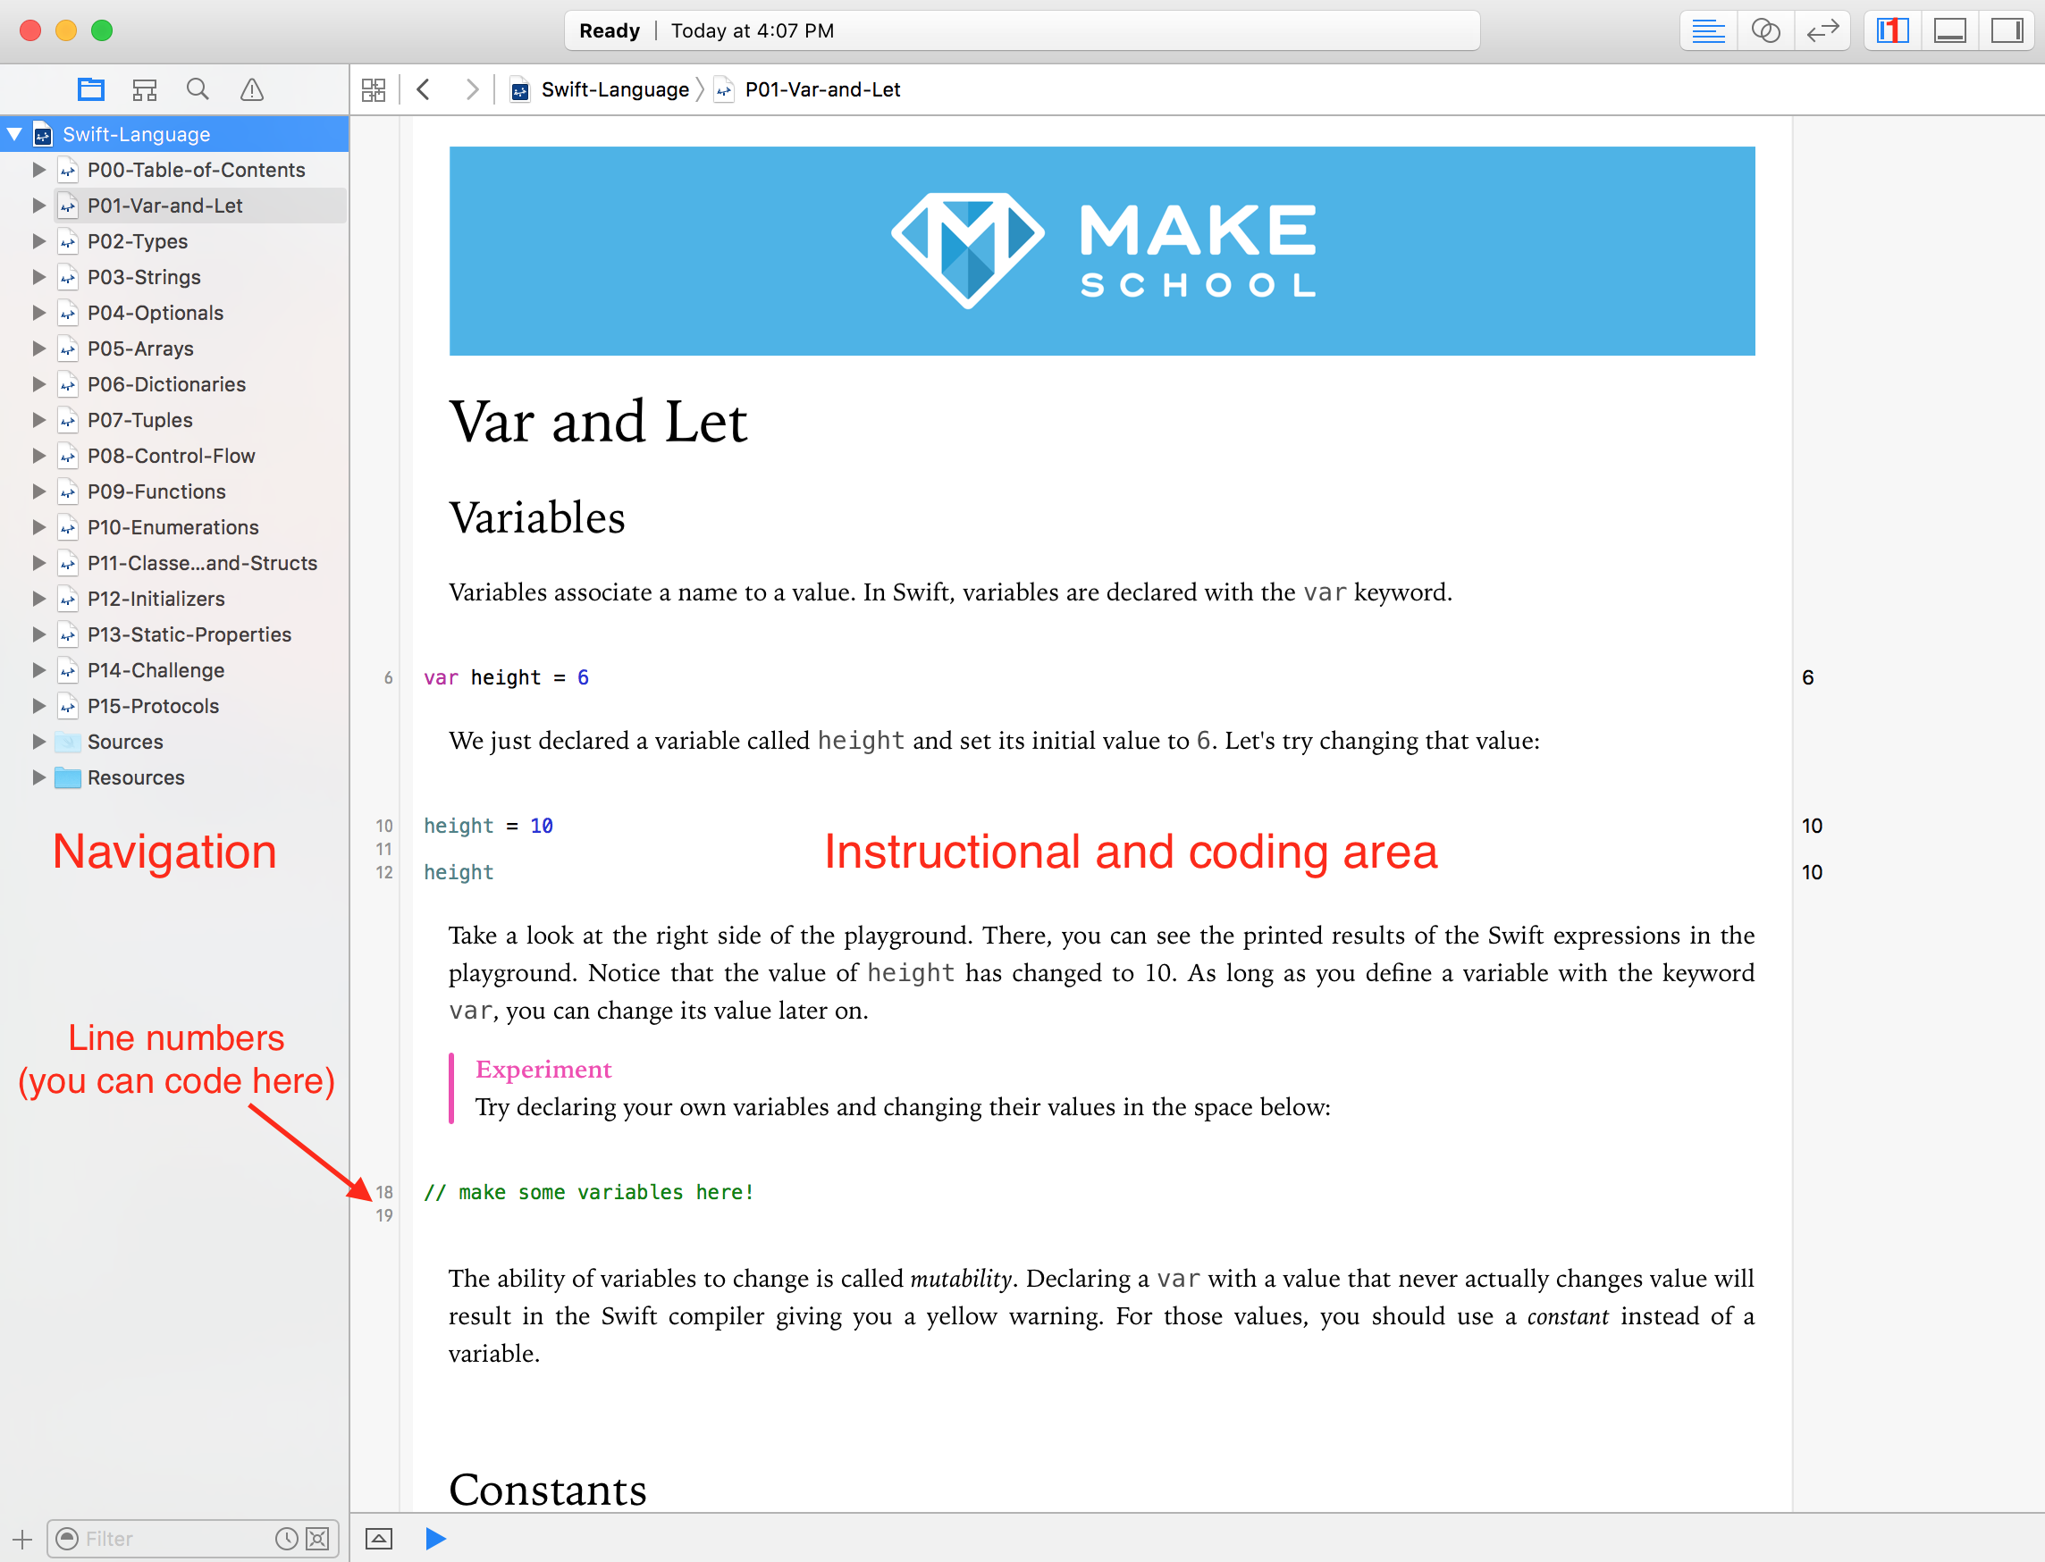Image resolution: width=2045 pixels, height=1562 pixels.
Task: Go back with the left chevron
Action: (424, 89)
